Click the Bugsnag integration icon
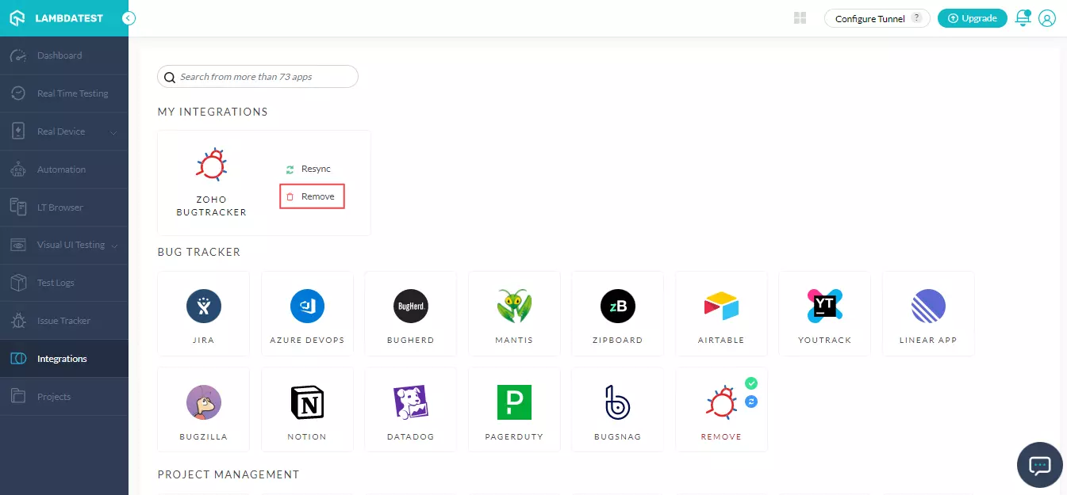 click(617, 402)
